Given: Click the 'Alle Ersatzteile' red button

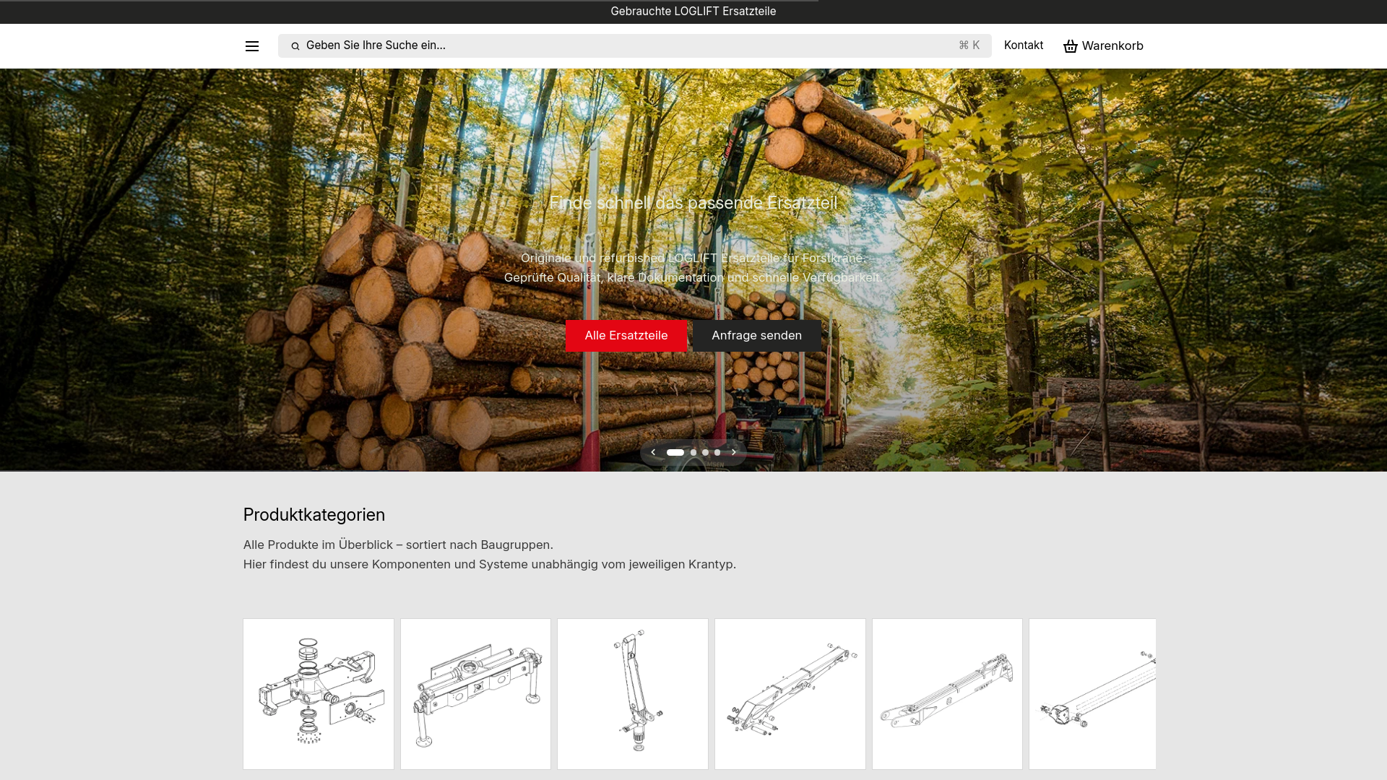Looking at the screenshot, I should click(626, 336).
